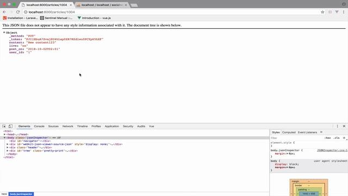
Task: Click the _token value string
Action: (64, 39)
